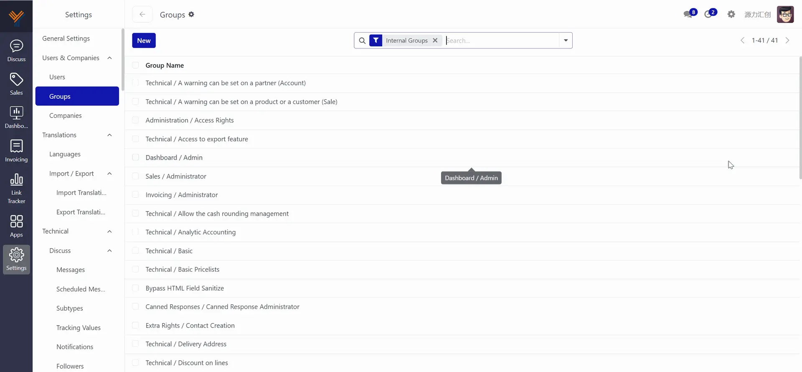Go to the Companies menu item
The height and width of the screenshot is (372, 802).
point(66,116)
